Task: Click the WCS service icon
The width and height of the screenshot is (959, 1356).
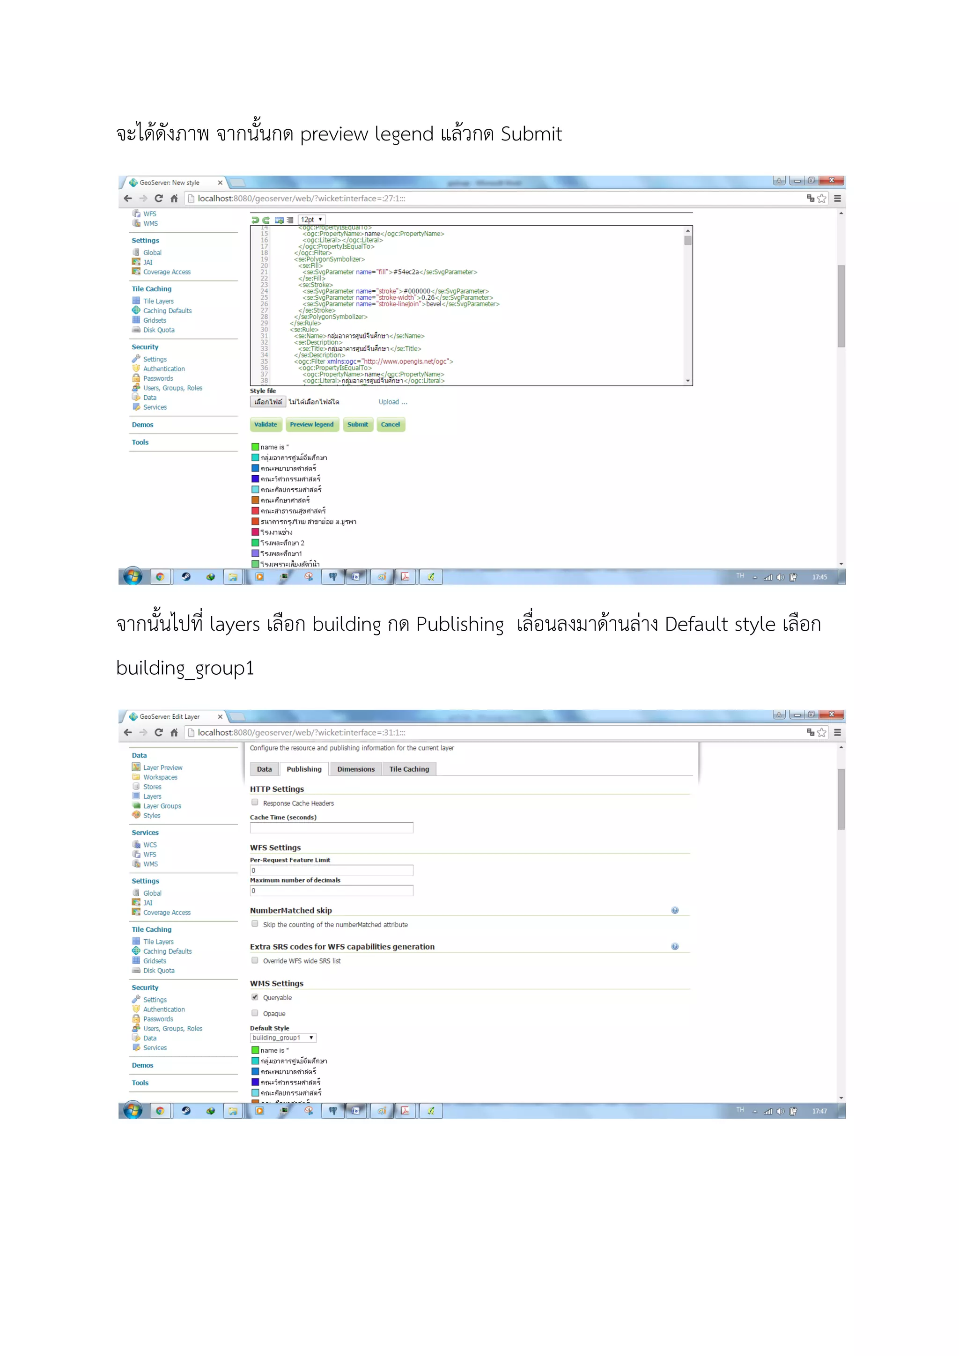Action: click(136, 845)
